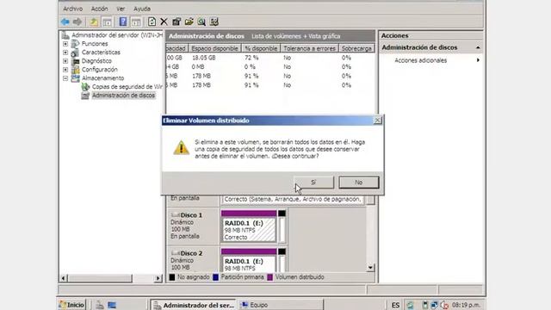The width and height of the screenshot is (551, 310).
Task: Click the No asignado black legend swatch
Action: [172, 277]
